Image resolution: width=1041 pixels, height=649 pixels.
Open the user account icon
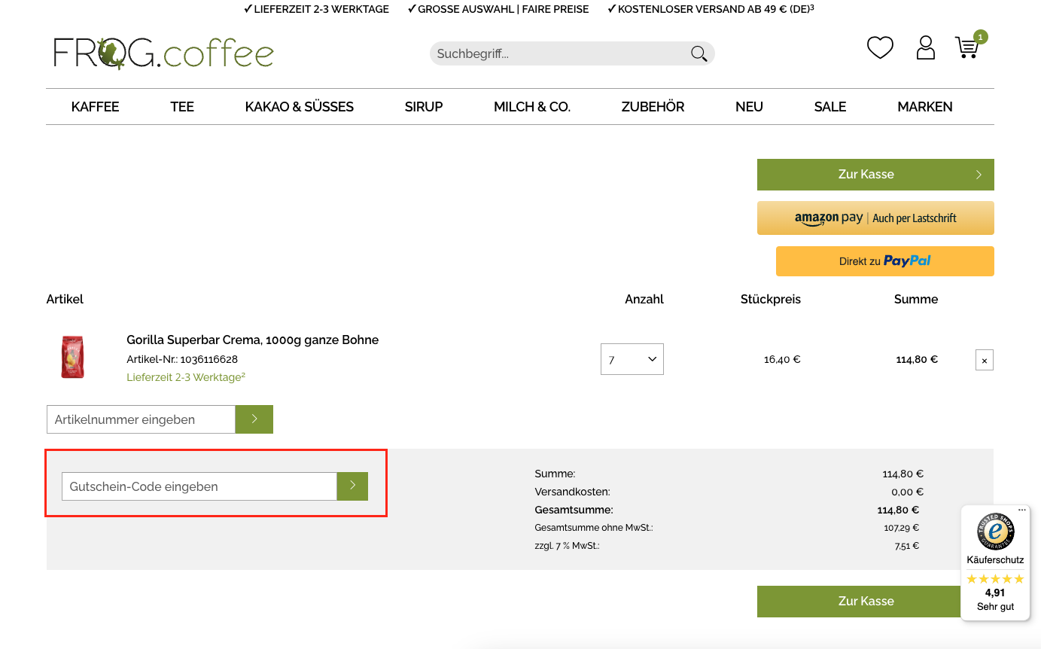925,47
